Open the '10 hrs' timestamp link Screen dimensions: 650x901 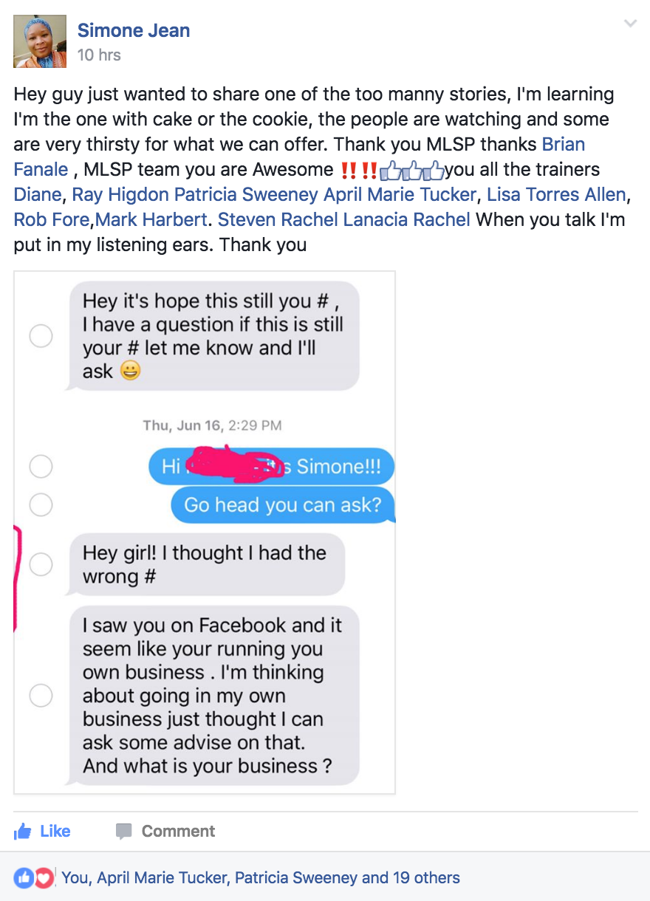click(99, 55)
